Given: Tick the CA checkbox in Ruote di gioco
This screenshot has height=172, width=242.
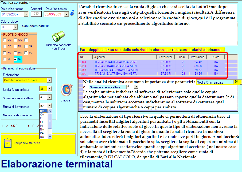Looking at the screenshot, I should tap(15, 40).
